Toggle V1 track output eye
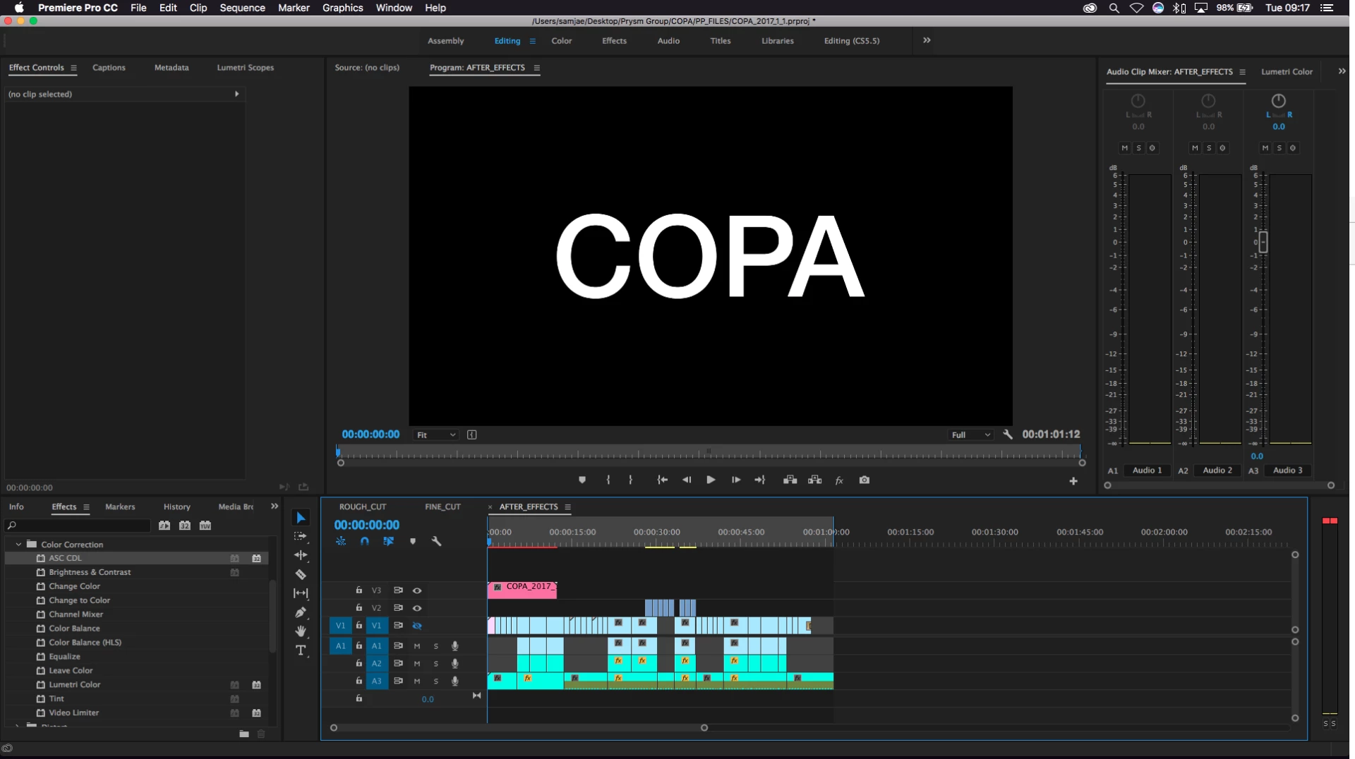1355x759 pixels. tap(417, 626)
